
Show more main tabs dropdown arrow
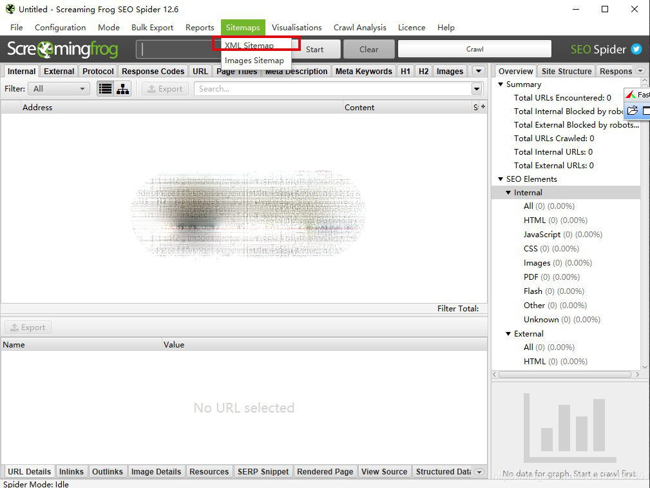click(479, 71)
